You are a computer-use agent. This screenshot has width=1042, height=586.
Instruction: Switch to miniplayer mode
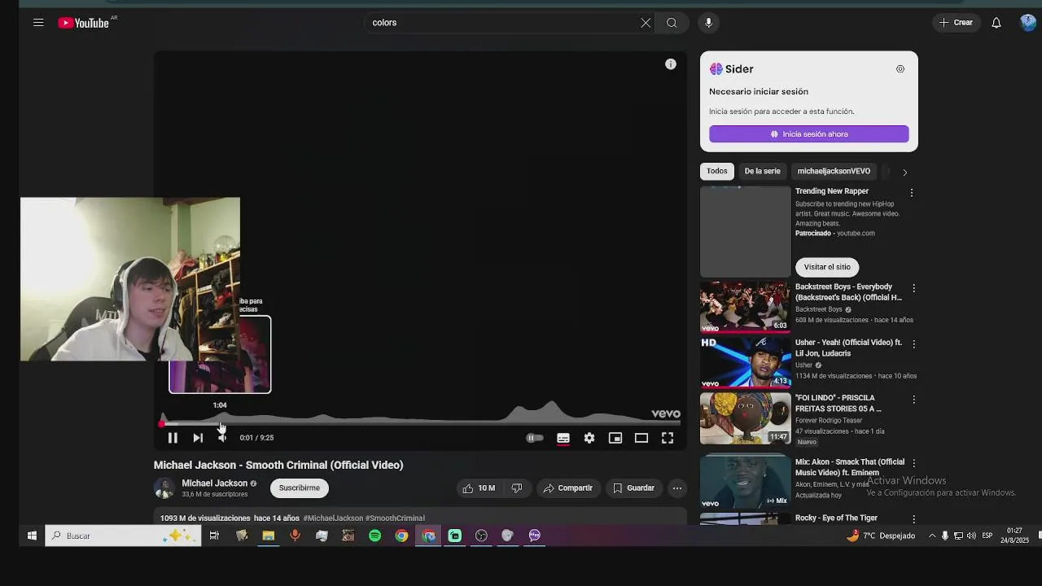click(x=615, y=438)
